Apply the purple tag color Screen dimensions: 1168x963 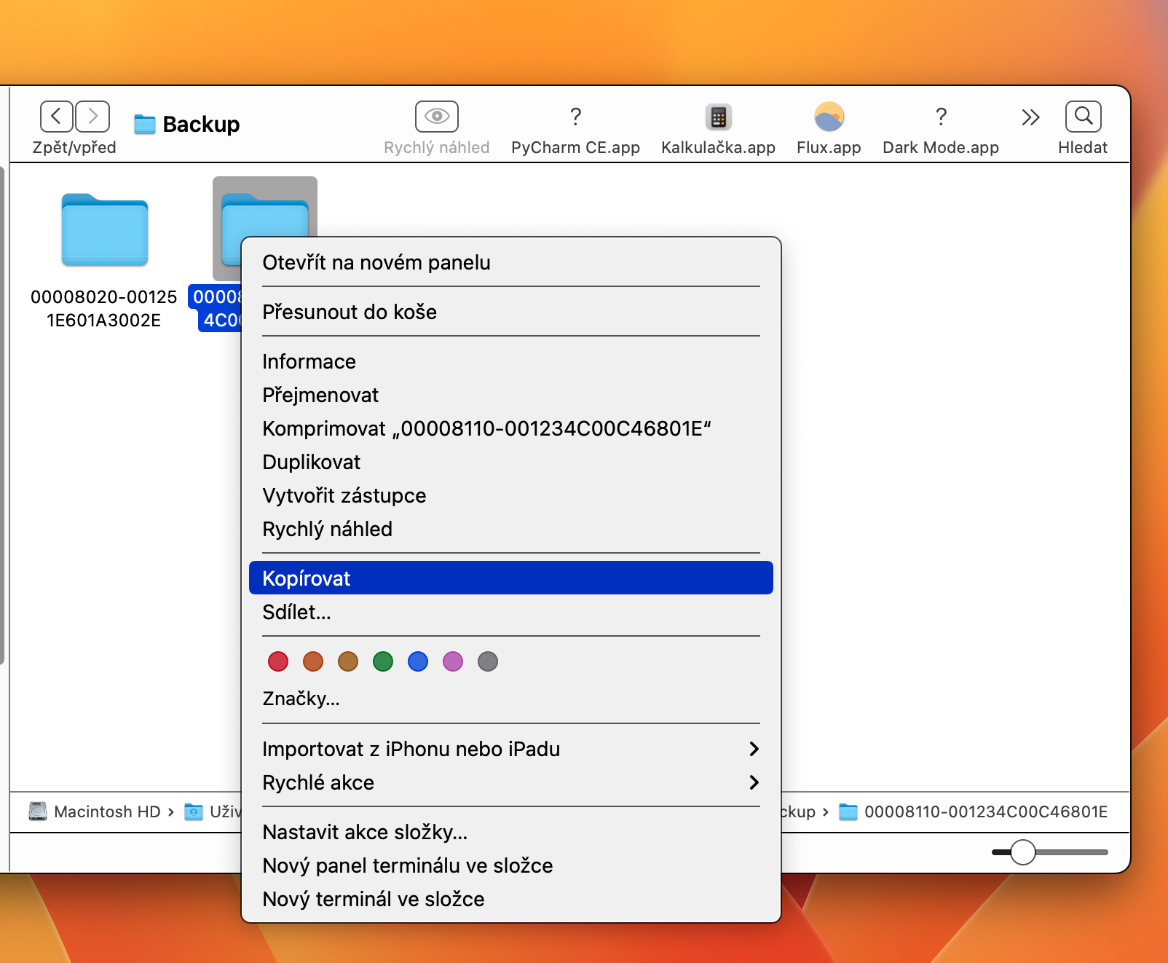tap(453, 661)
